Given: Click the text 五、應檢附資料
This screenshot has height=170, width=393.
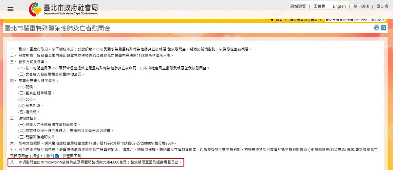Looking at the screenshot, I should click(25, 118).
